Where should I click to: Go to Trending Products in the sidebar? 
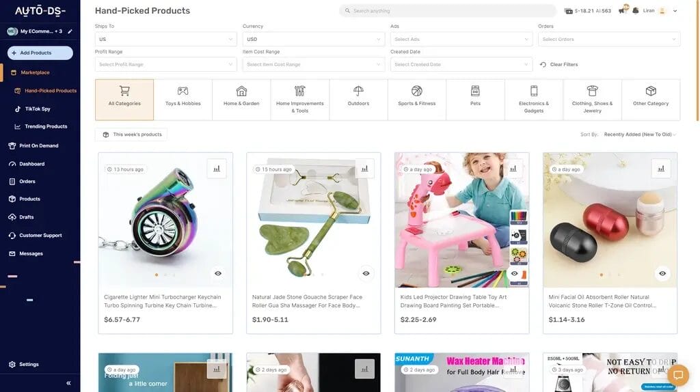click(x=46, y=126)
